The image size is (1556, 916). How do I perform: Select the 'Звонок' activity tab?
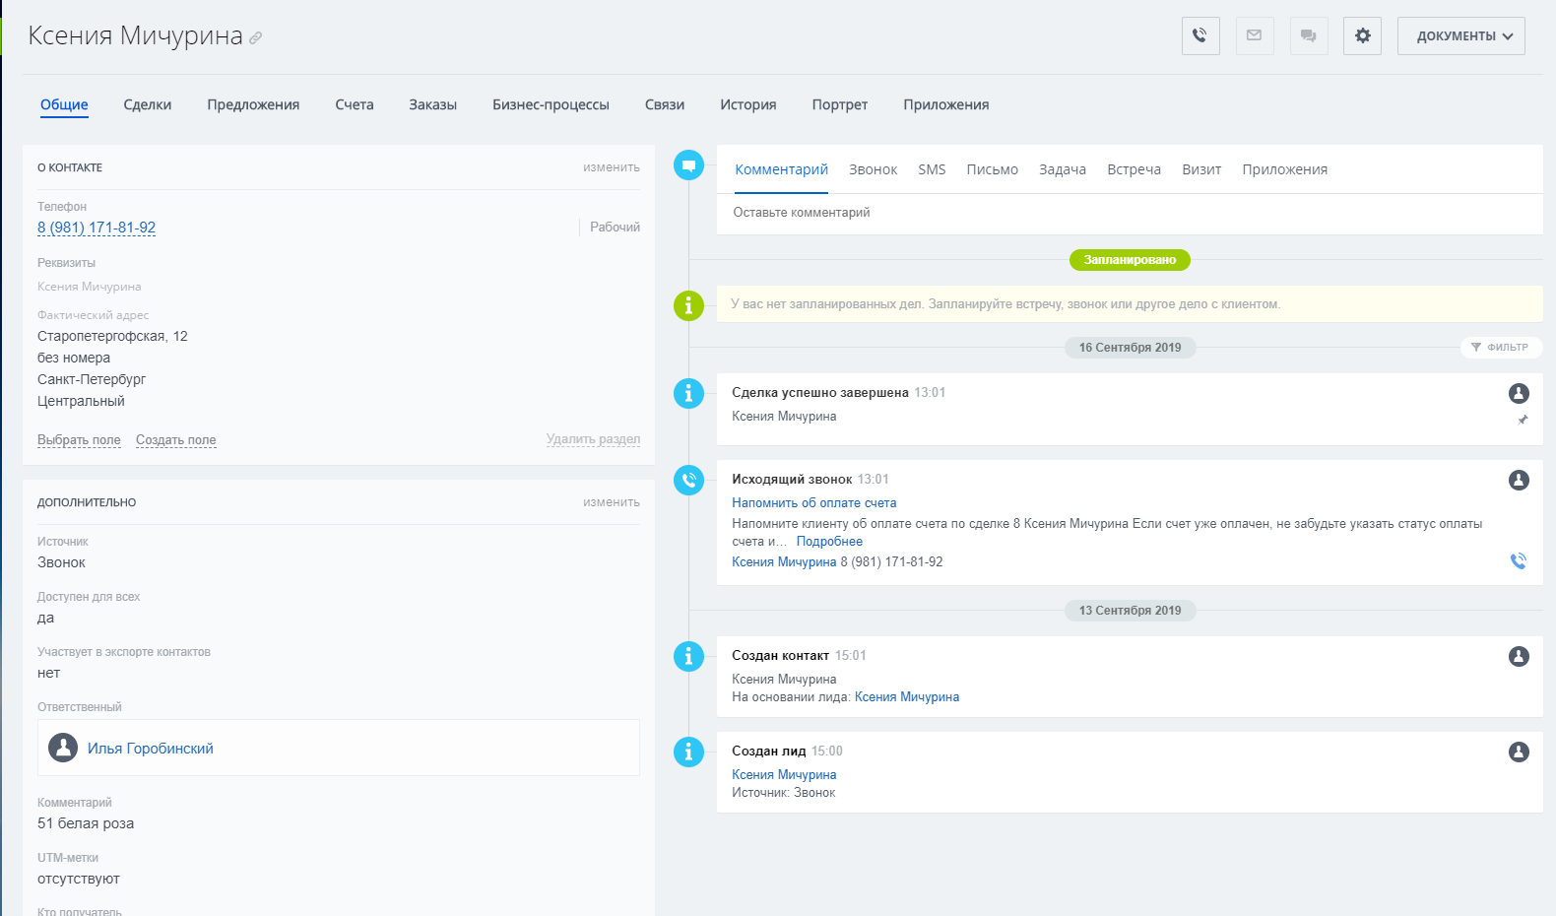tap(873, 169)
